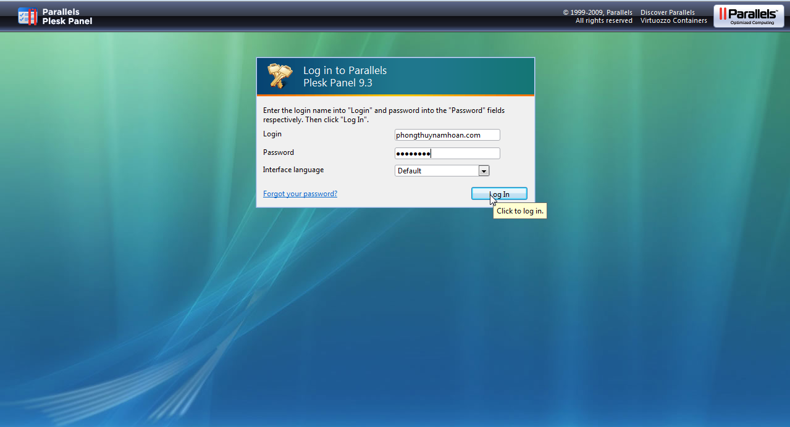Viewport: 790px width, 427px height.
Task: Click the Plesk Panel checklist logo icon
Action: tap(27, 16)
